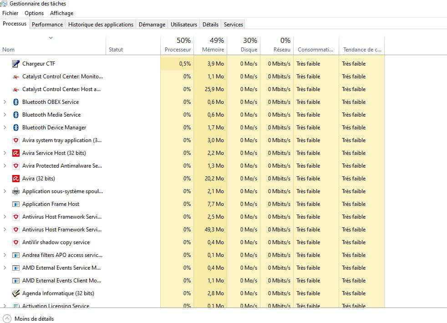Select Catalyst Control Center Monitoring icon

click(16, 77)
